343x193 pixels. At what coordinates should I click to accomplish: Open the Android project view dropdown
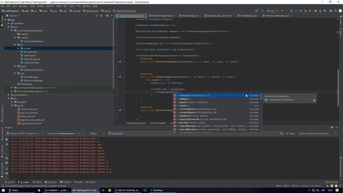(13, 16)
